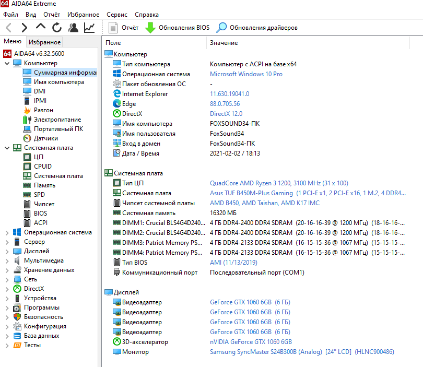Click the BIOS chip icon in tree
Screen dimensions: 423x367
tap(27, 214)
